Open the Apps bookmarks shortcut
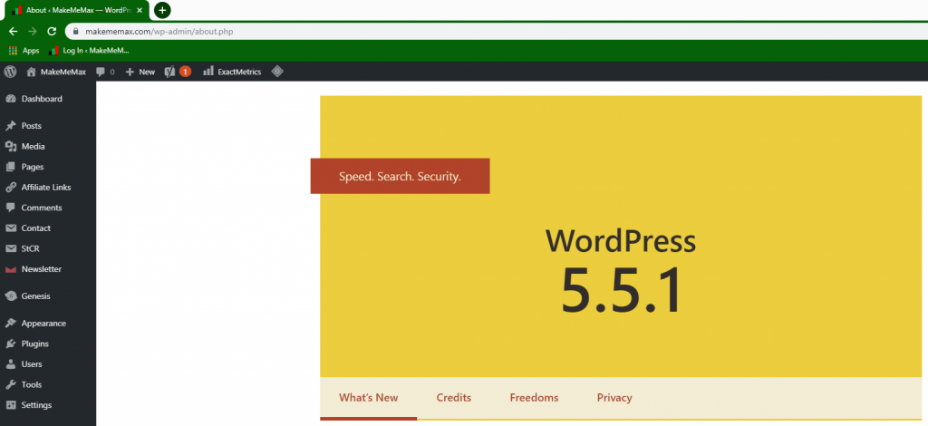The image size is (928, 426). point(24,51)
